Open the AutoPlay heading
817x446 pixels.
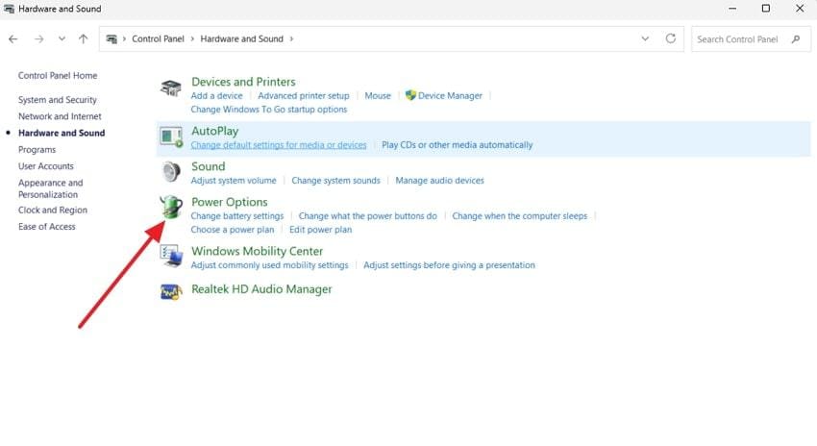[214, 131]
